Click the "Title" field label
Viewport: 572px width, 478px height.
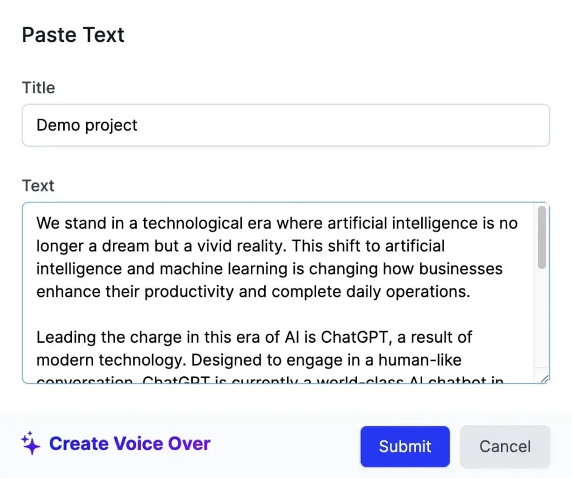(x=39, y=88)
